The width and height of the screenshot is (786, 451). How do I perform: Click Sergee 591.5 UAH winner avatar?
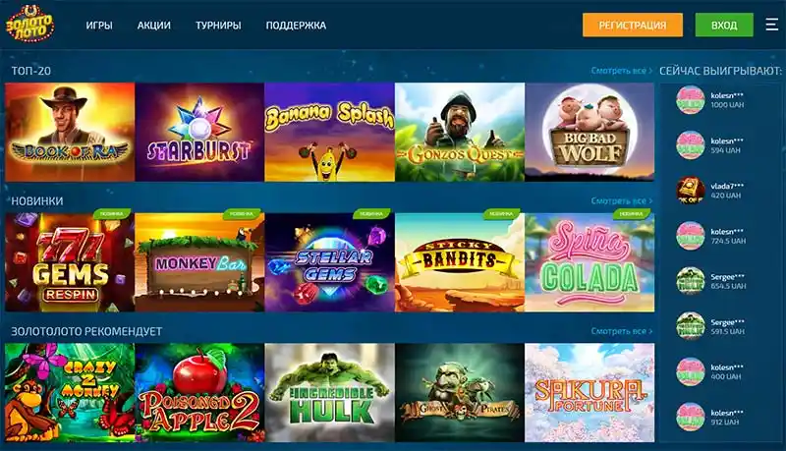(691, 327)
